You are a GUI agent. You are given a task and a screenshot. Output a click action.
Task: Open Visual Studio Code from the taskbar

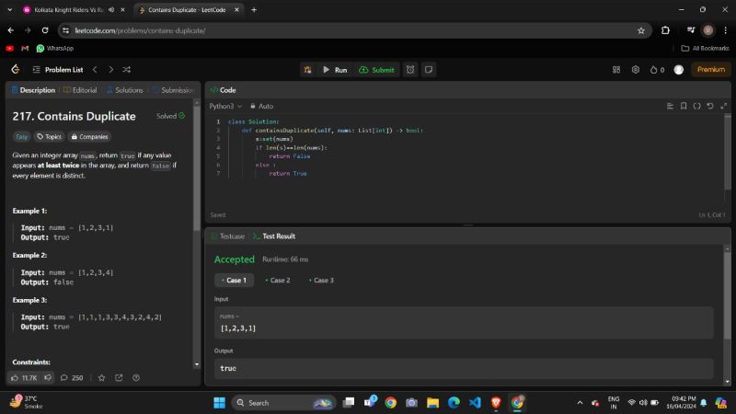(x=475, y=402)
